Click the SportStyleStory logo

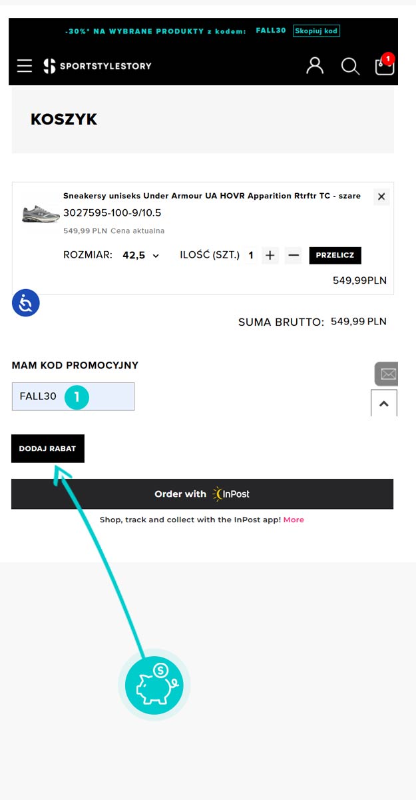(97, 66)
